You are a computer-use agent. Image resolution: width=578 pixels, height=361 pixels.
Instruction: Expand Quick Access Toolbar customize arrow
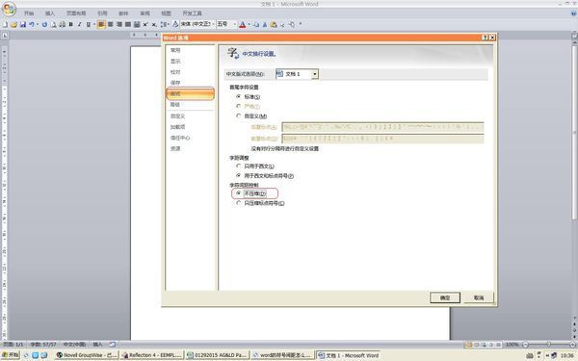tap(301, 24)
